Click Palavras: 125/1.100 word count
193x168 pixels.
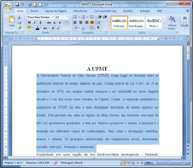point(38,163)
